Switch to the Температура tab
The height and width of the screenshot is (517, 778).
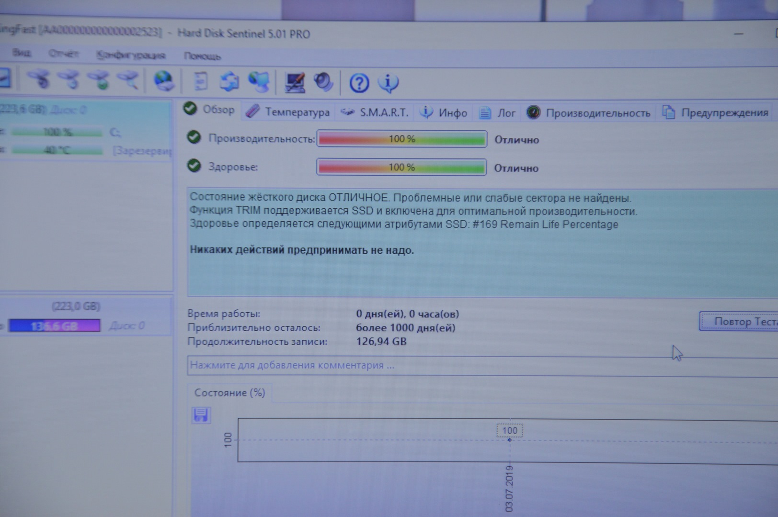click(x=288, y=112)
